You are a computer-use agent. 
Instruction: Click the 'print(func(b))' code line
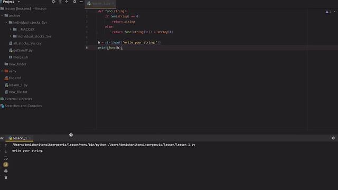click(110, 47)
